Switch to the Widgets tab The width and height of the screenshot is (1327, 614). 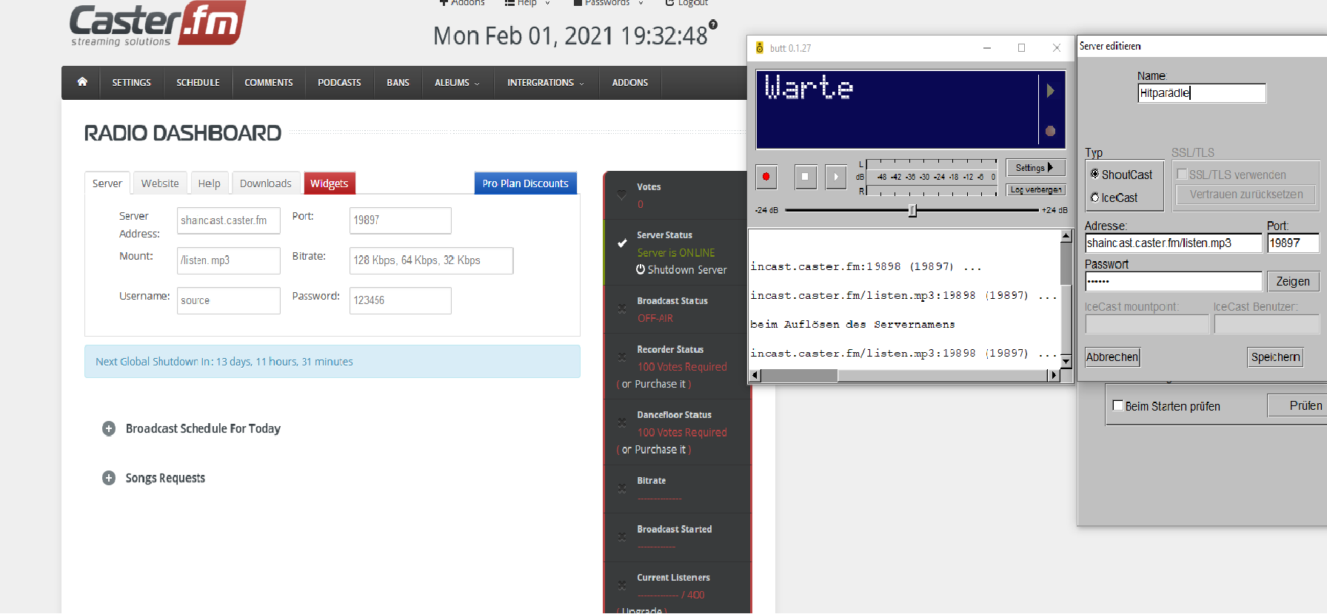coord(330,183)
